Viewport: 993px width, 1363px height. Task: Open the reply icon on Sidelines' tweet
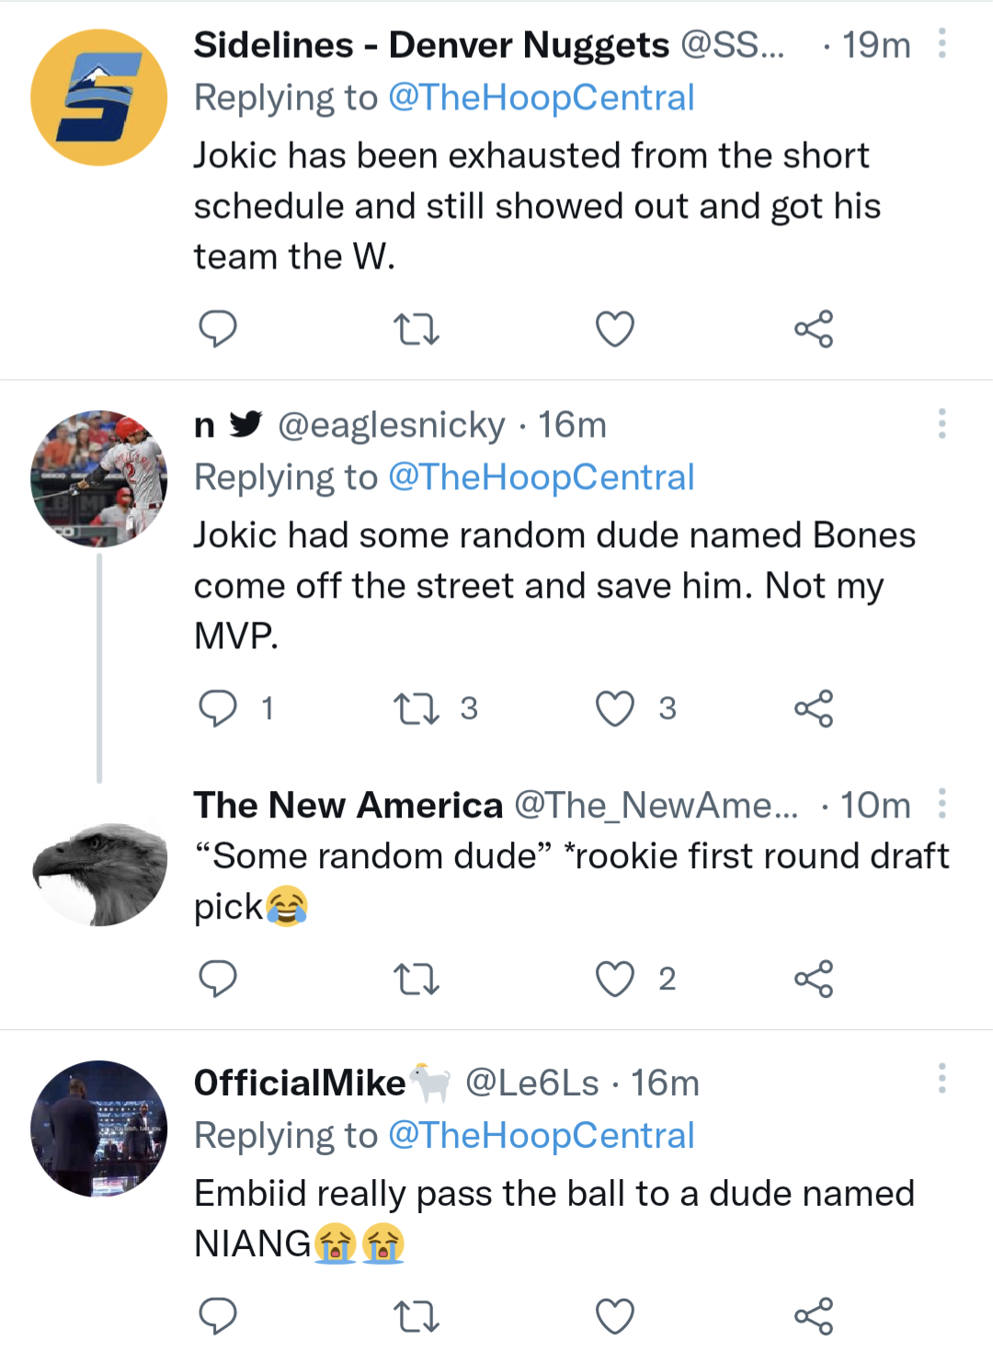point(218,328)
